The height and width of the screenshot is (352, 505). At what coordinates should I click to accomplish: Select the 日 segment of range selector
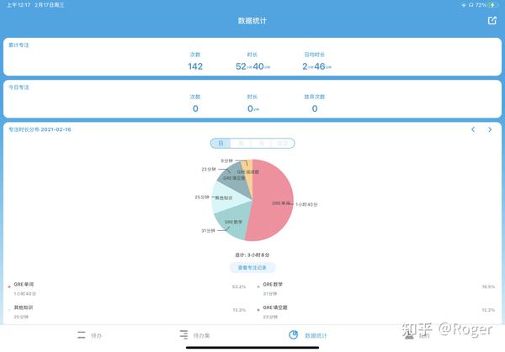coord(221,144)
